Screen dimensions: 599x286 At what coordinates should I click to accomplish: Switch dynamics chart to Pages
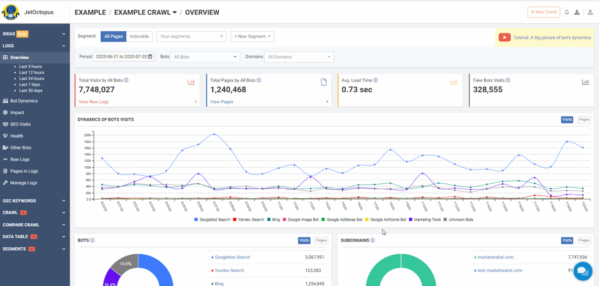pos(584,119)
